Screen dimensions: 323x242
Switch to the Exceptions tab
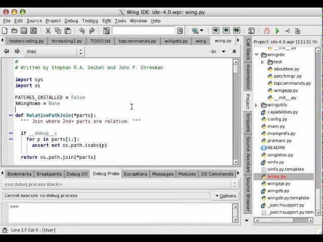(135, 174)
